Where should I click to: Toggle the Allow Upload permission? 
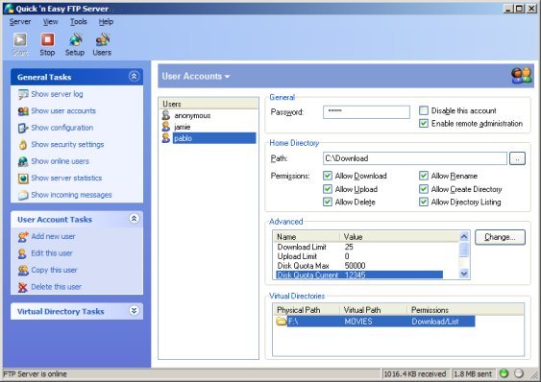tap(328, 189)
